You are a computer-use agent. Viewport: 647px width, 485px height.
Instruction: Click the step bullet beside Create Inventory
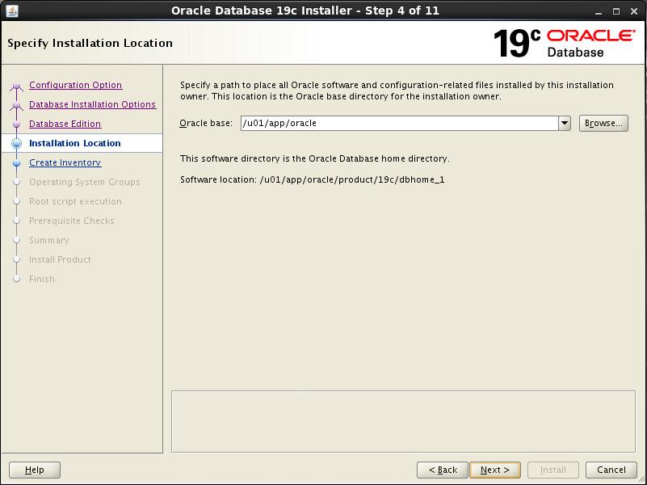point(16,163)
